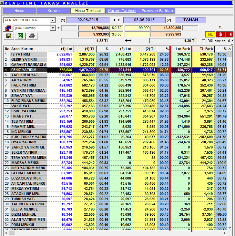Click the horizontal scrollbar right arrow
Viewport: 235px width, 236px height.
click(x=224, y=233)
